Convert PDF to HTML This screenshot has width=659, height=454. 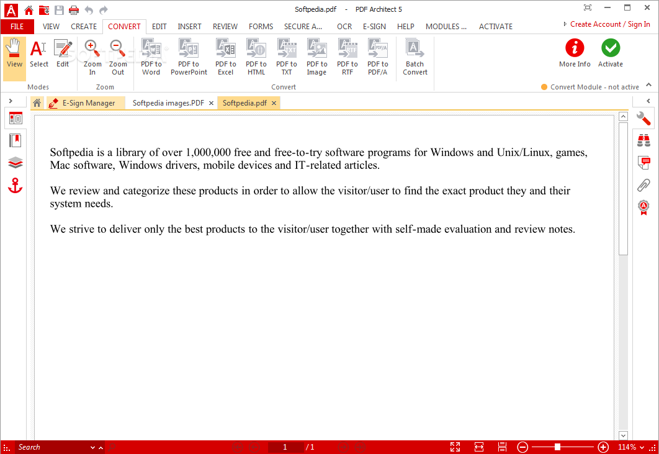[x=256, y=58]
